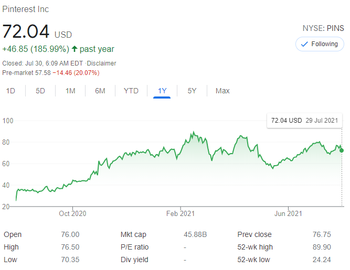Click the Feb 2021 axis label
Screen dimensions: 350x270
tap(181, 213)
